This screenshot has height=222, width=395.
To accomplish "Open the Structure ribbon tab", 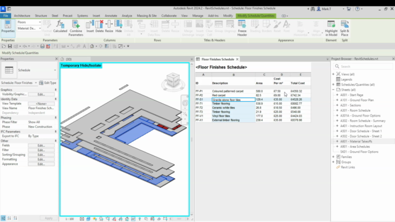I will (x=41, y=15).
